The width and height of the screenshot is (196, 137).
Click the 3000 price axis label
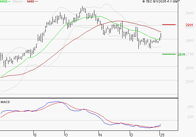(189, 13)
